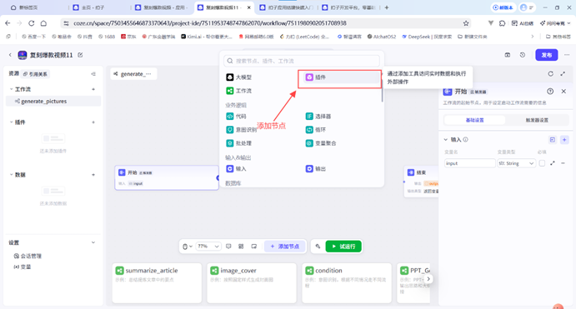Open the run history clock icon

[x=523, y=55]
